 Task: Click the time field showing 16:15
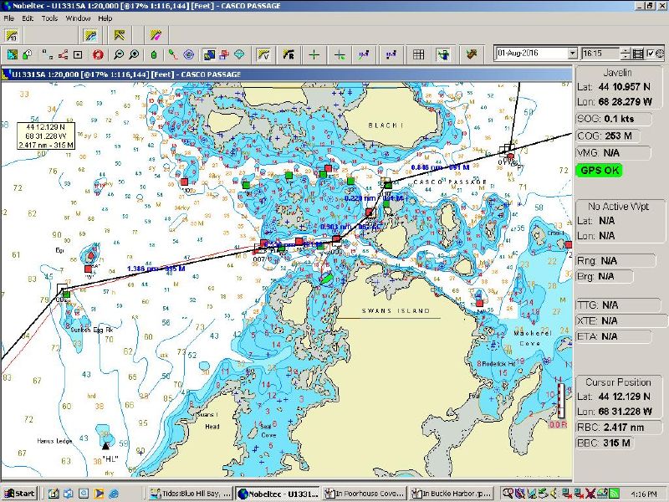[600, 54]
